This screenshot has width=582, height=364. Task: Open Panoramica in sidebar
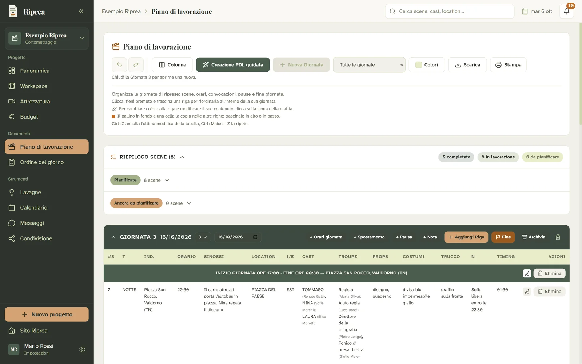tap(47, 71)
